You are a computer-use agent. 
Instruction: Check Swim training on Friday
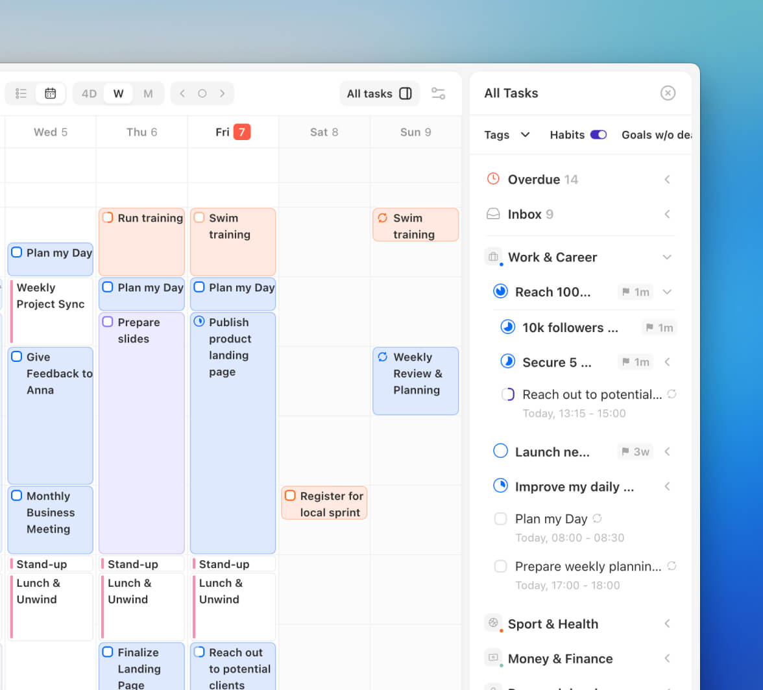(199, 217)
